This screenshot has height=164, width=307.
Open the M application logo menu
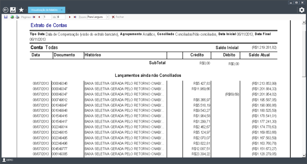click(13, 10)
